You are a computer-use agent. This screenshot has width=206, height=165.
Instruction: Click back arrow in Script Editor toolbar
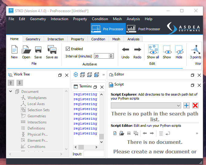[x=145, y=134]
